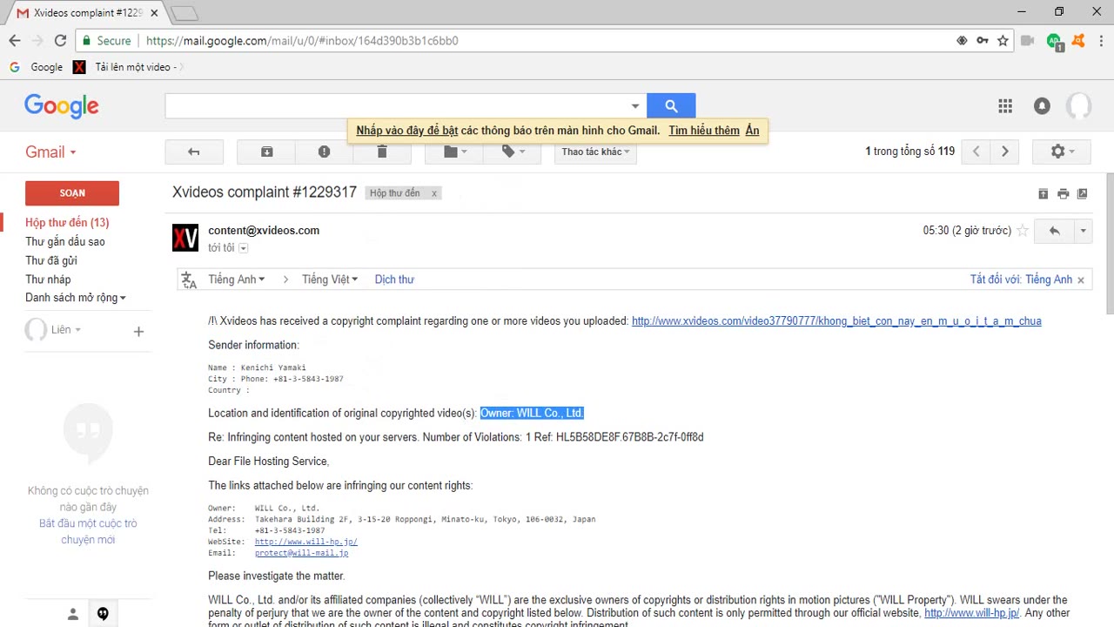Image resolution: width=1114 pixels, height=627 pixels.
Task: Open 'Hộp thư đến (13)' inbox
Action: (67, 223)
